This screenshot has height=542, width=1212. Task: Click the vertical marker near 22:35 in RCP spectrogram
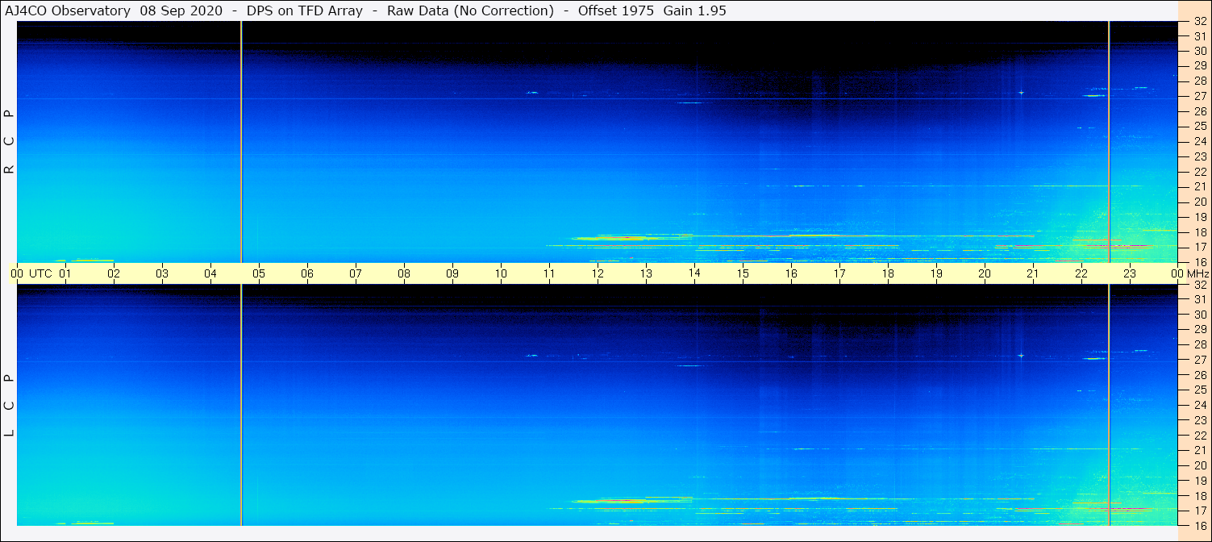click(1110, 141)
